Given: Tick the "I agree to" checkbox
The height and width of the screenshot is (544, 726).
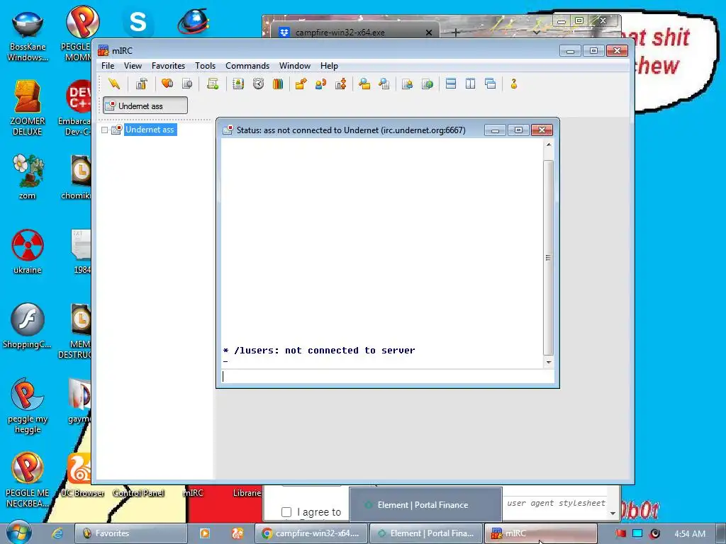Looking at the screenshot, I should 286,512.
